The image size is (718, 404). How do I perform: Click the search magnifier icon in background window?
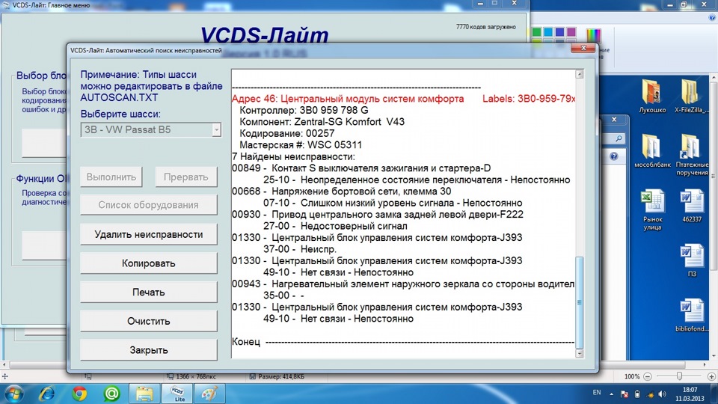click(x=619, y=138)
